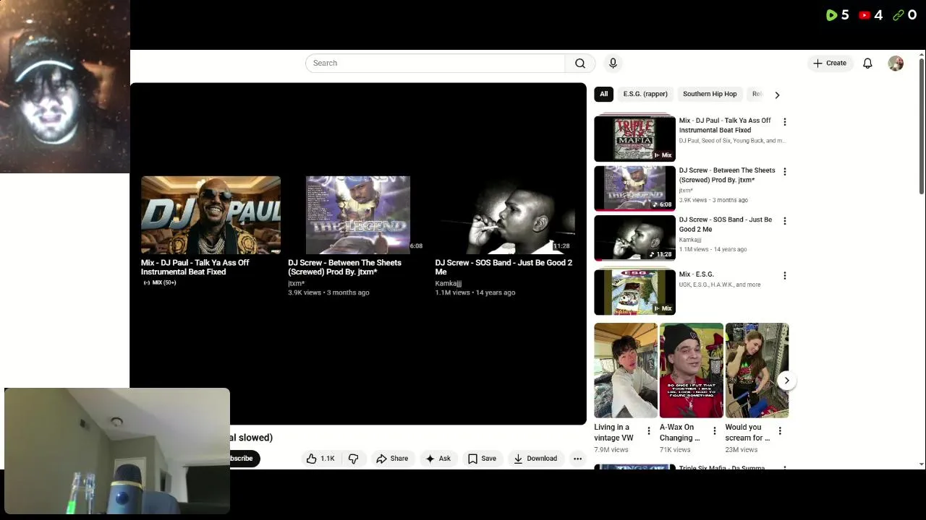Viewport: 926px width, 520px height.
Task: Click jtxm* channel name on end screen
Action: [x=296, y=284]
